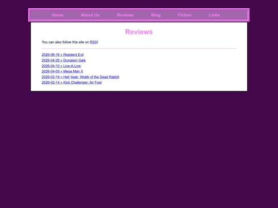Open Hell Yeah: Wrath of the Dead Rabbit review
This screenshot has height=208, width=278.
(x=80, y=77)
